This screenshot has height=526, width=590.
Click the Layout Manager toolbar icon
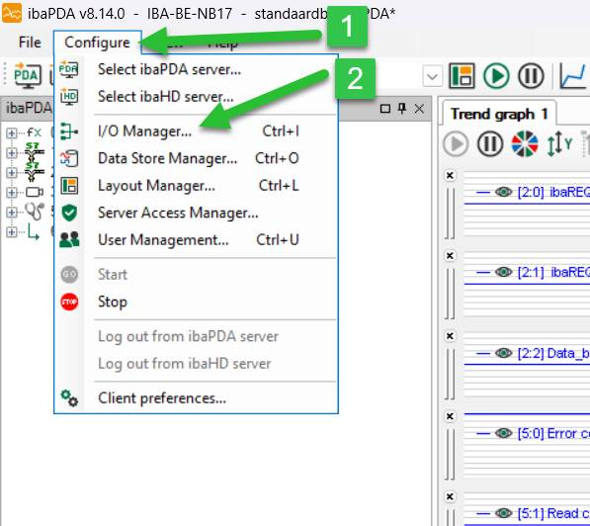tap(462, 76)
